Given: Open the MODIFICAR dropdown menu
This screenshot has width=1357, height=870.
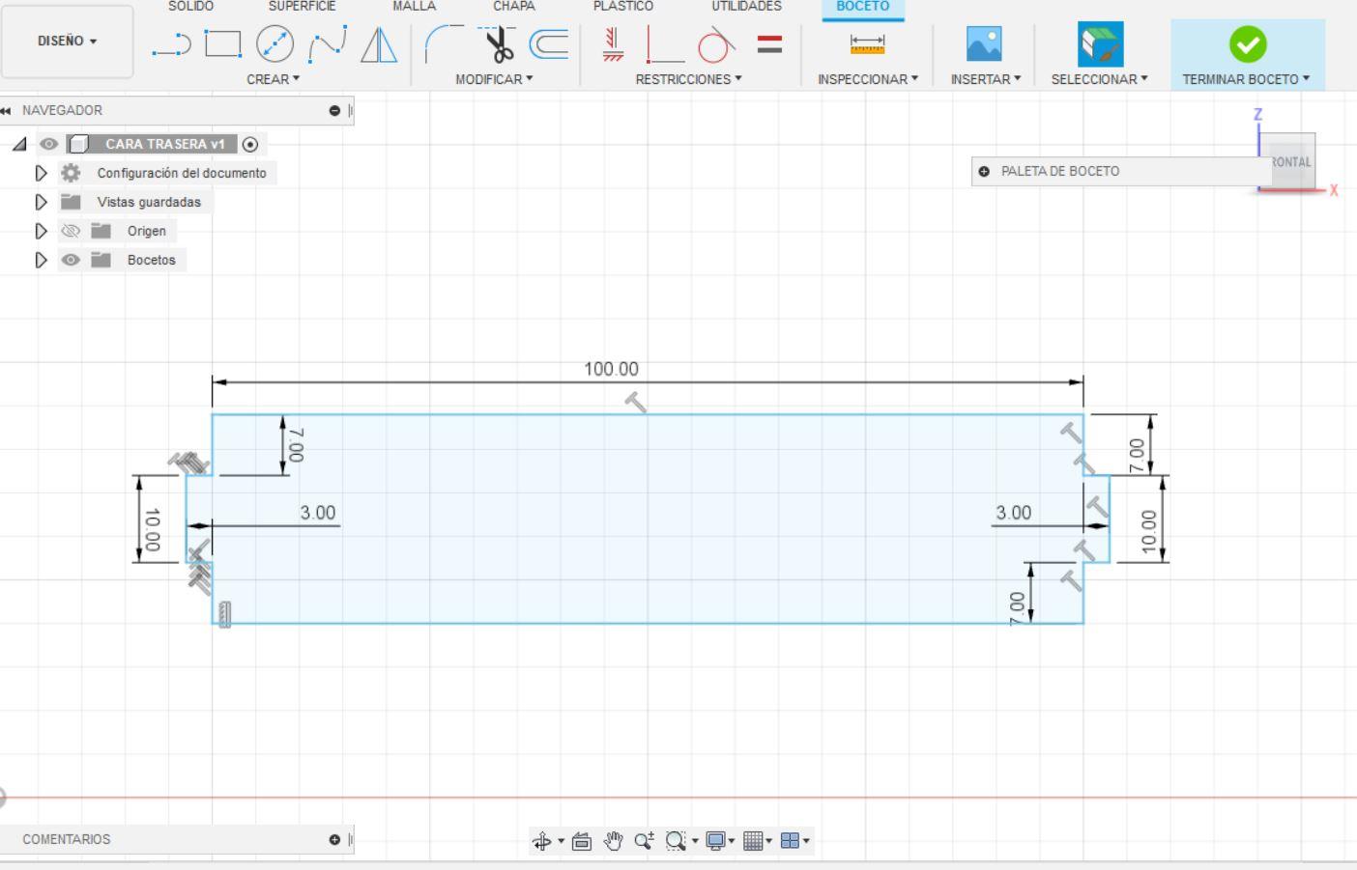Looking at the screenshot, I should pyautogui.click(x=494, y=79).
